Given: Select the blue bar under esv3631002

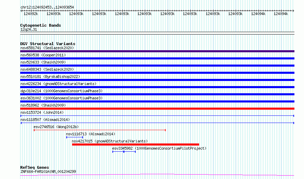Looking at the screenshot, I should [157, 101].
